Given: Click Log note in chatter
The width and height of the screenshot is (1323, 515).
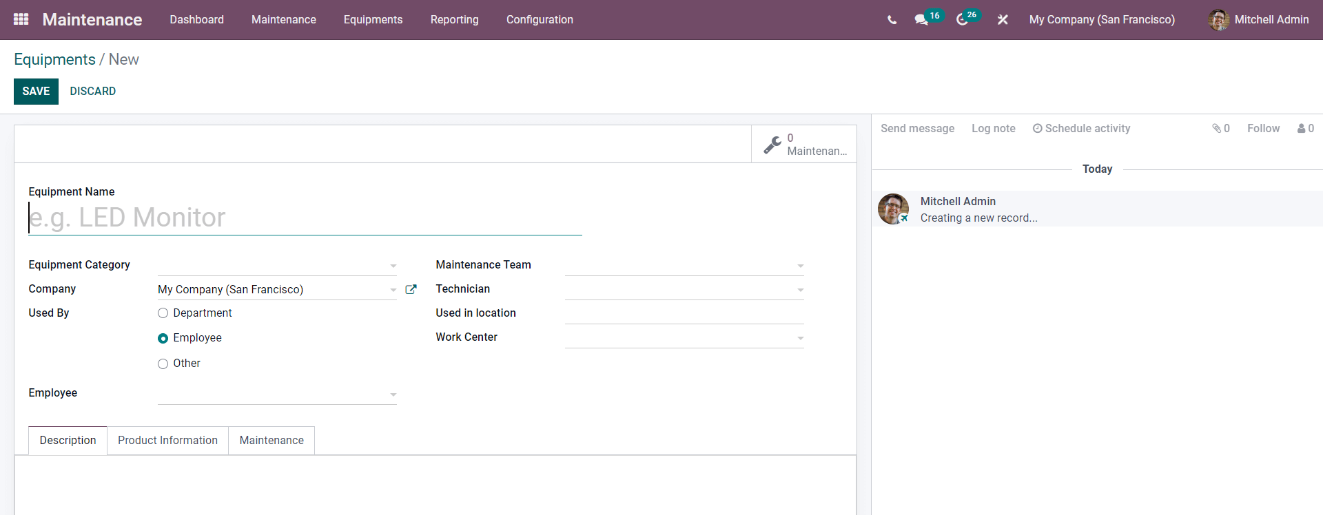Looking at the screenshot, I should [x=993, y=128].
